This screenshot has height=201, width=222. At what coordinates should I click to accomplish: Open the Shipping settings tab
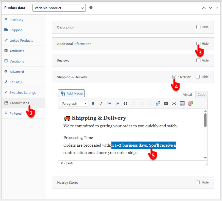point(24,30)
